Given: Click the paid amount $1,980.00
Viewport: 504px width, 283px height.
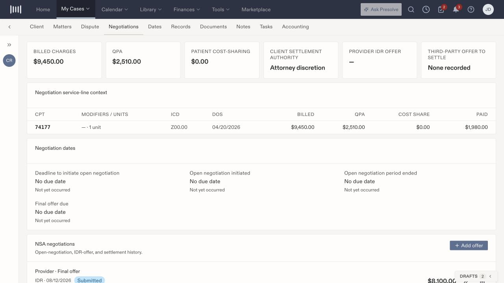Looking at the screenshot, I should 476,127.
